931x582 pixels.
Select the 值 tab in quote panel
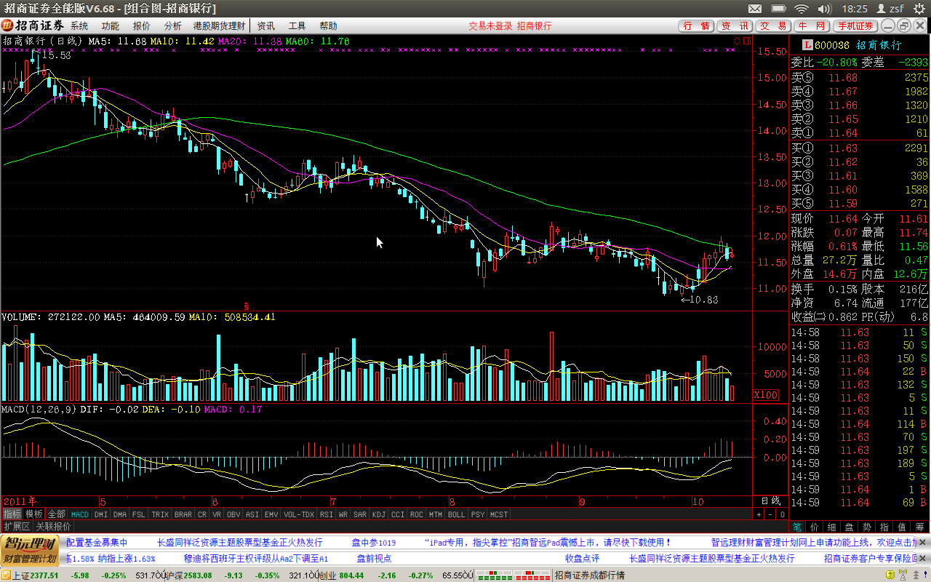tap(902, 527)
